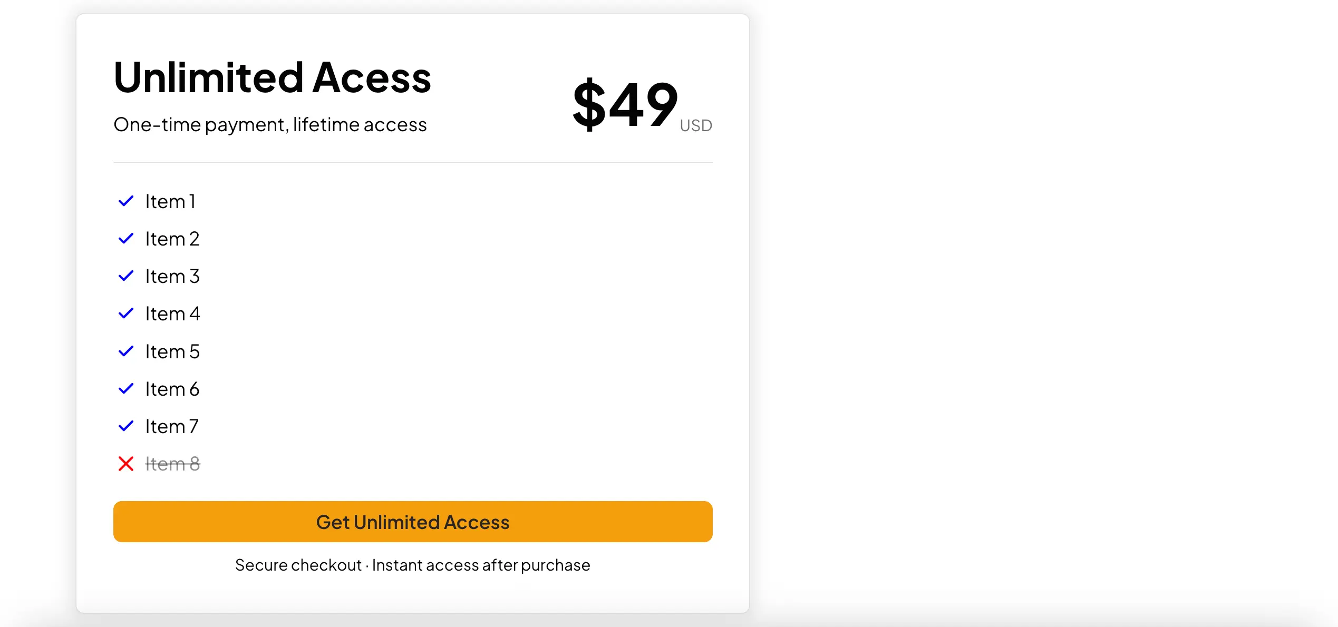
Task: Click the red X icon beside Item 8
Action: pos(126,464)
